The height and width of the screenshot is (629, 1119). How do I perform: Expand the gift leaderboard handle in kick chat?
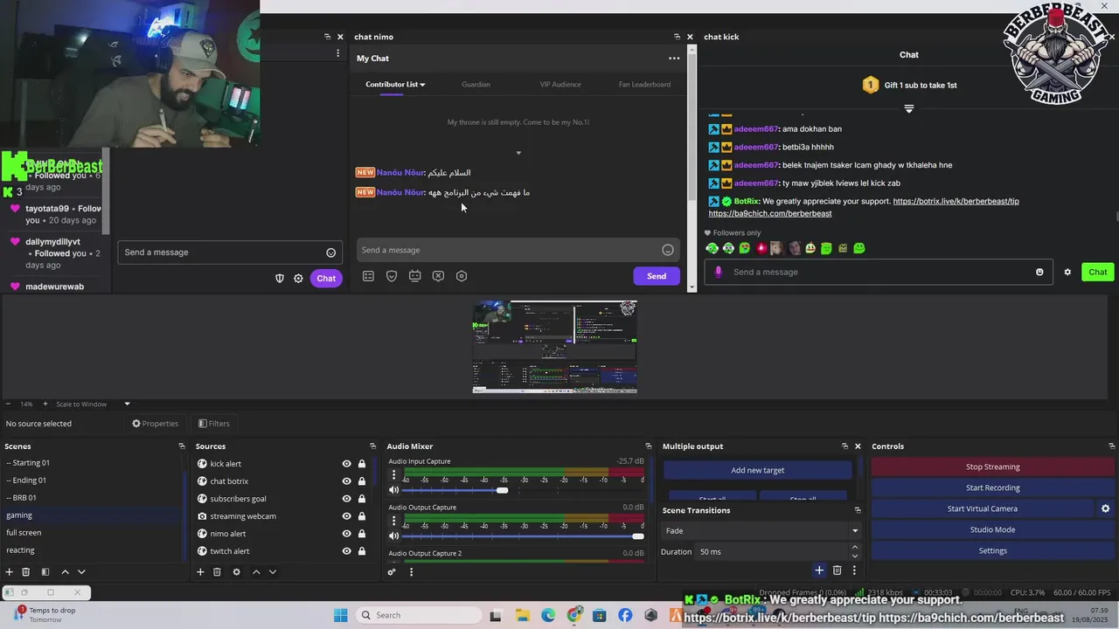pos(909,109)
